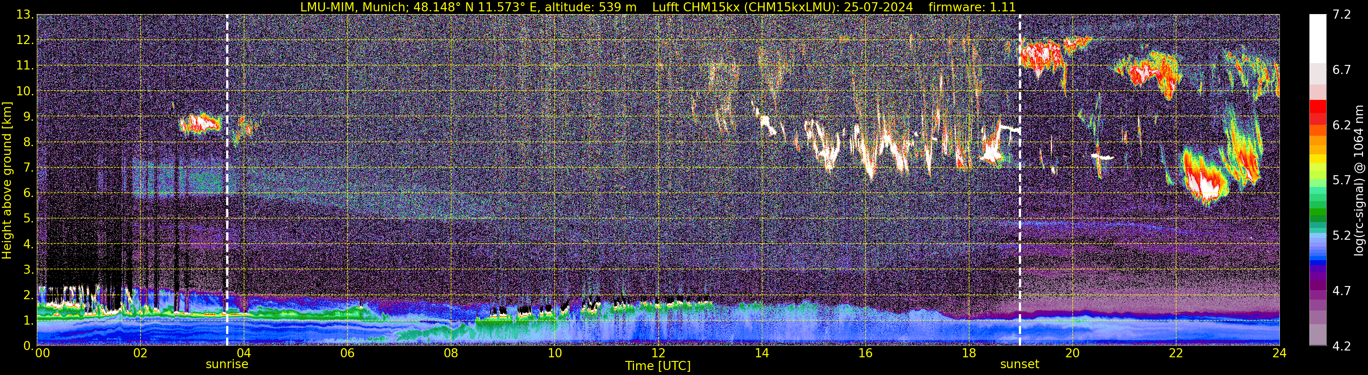Viewport: 1368px width, 375px height.
Task: Click the '9.' height axis tick
Action: 28,117
